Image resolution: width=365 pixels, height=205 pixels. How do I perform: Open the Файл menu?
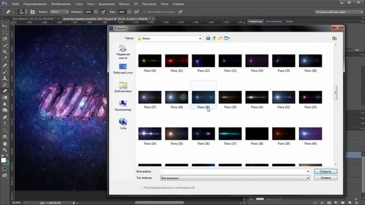click(15, 4)
